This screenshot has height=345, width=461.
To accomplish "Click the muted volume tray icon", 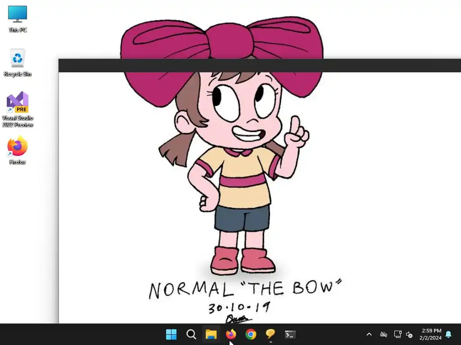I will pyautogui.click(x=409, y=334).
